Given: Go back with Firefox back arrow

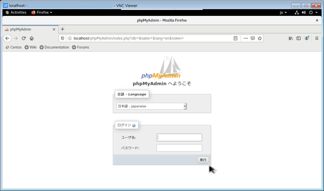Looking at the screenshot, I should click(7, 38).
